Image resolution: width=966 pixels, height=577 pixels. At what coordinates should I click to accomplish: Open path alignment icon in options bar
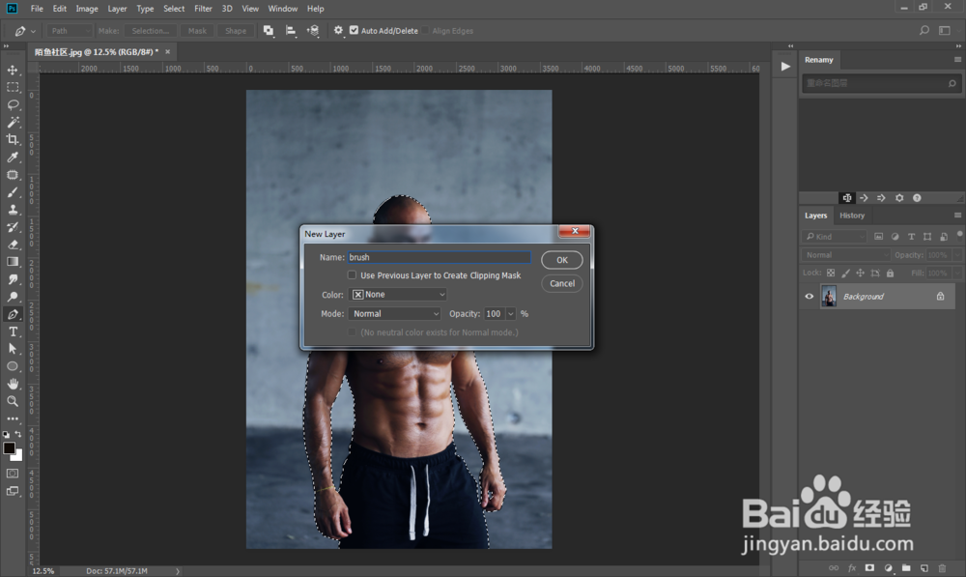pyautogui.click(x=291, y=30)
